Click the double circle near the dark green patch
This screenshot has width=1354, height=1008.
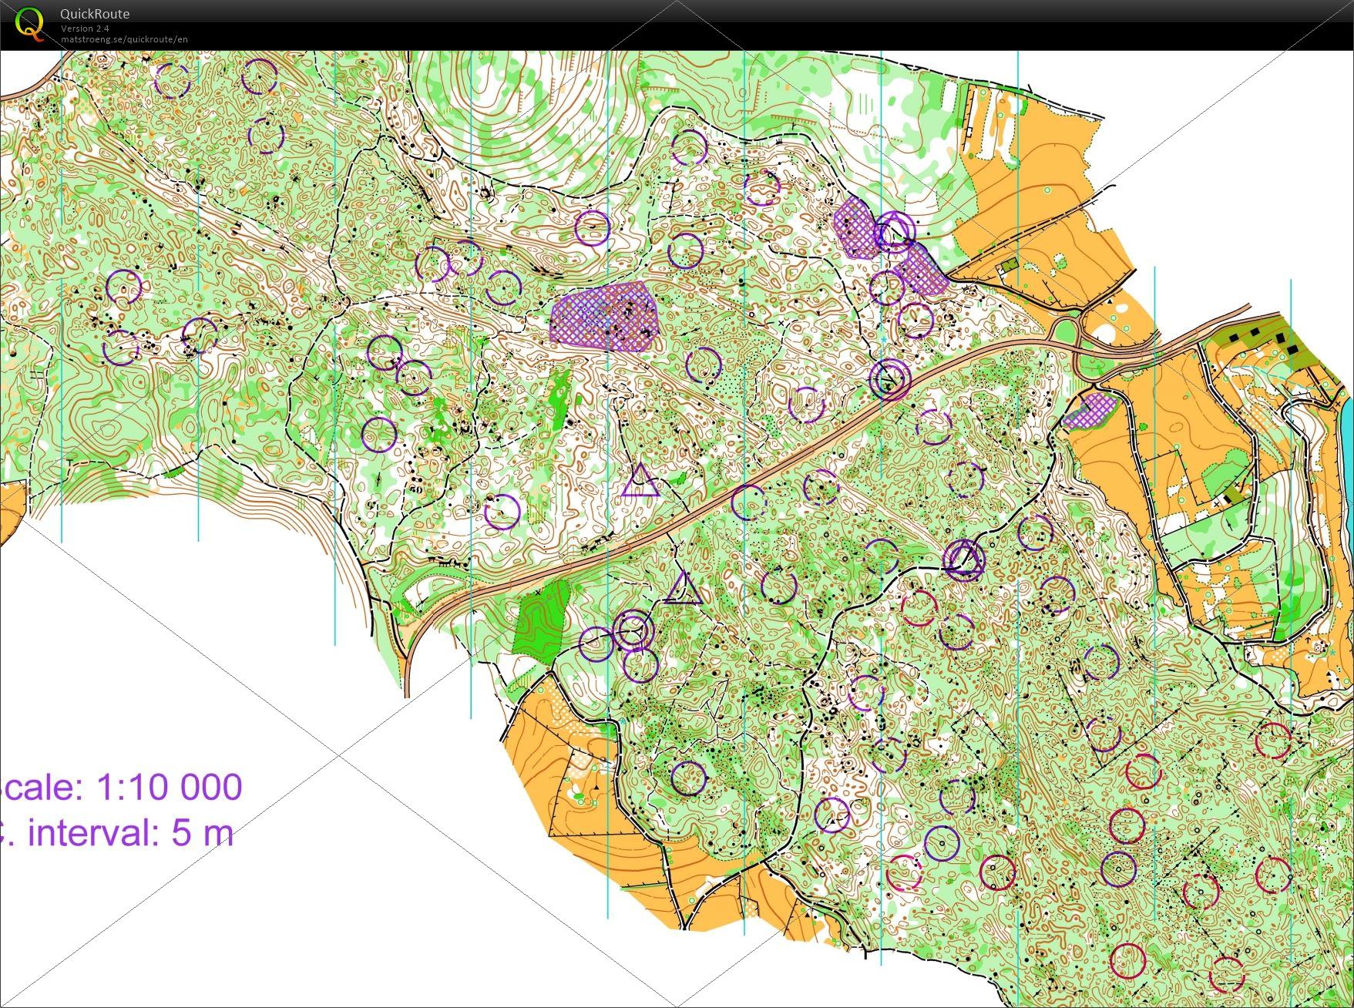[632, 629]
